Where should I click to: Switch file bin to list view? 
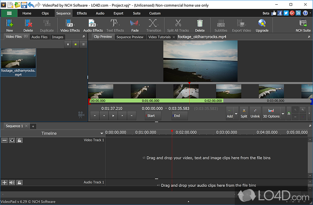pyautogui.click(x=83, y=44)
